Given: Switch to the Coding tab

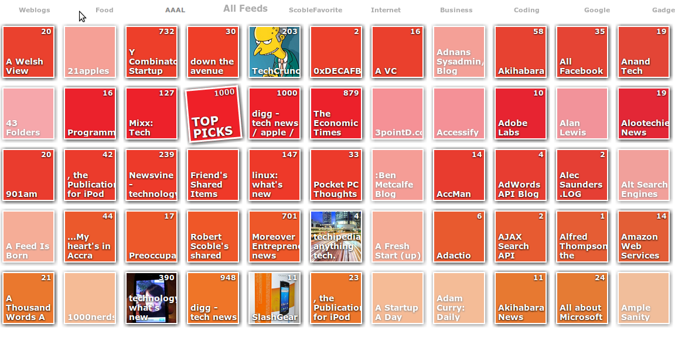Looking at the screenshot, I should click(526, 10).
